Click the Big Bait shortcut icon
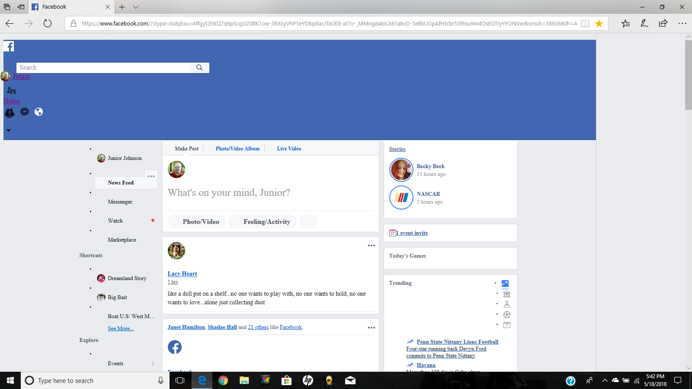Image resolution: width=692 pixels, height=389 pixels. [x=101, y=297]
